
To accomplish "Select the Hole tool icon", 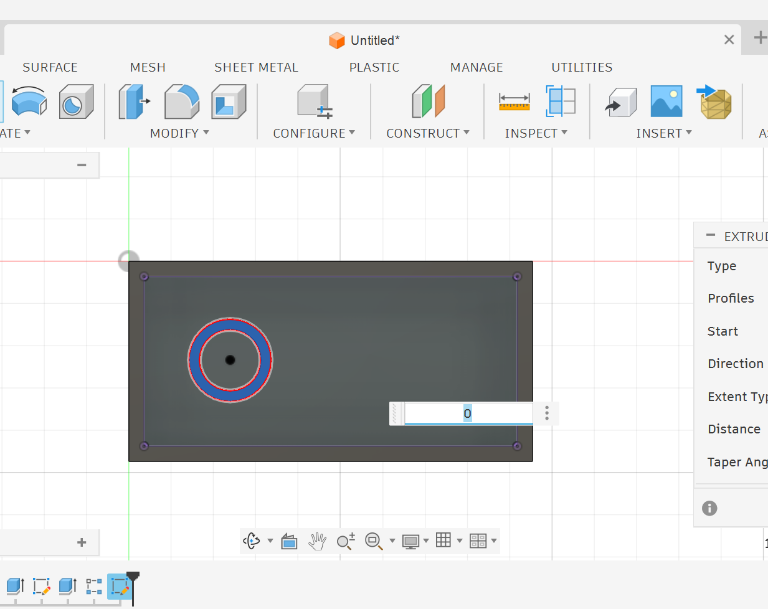I will pos(76,101).
